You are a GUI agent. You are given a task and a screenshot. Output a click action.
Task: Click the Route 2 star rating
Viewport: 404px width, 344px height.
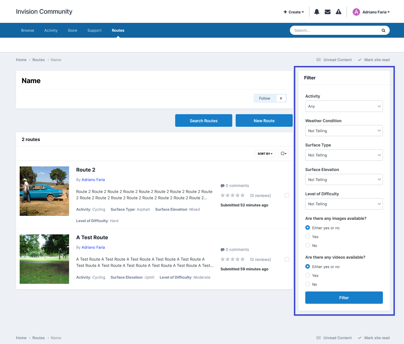(233, 195)
